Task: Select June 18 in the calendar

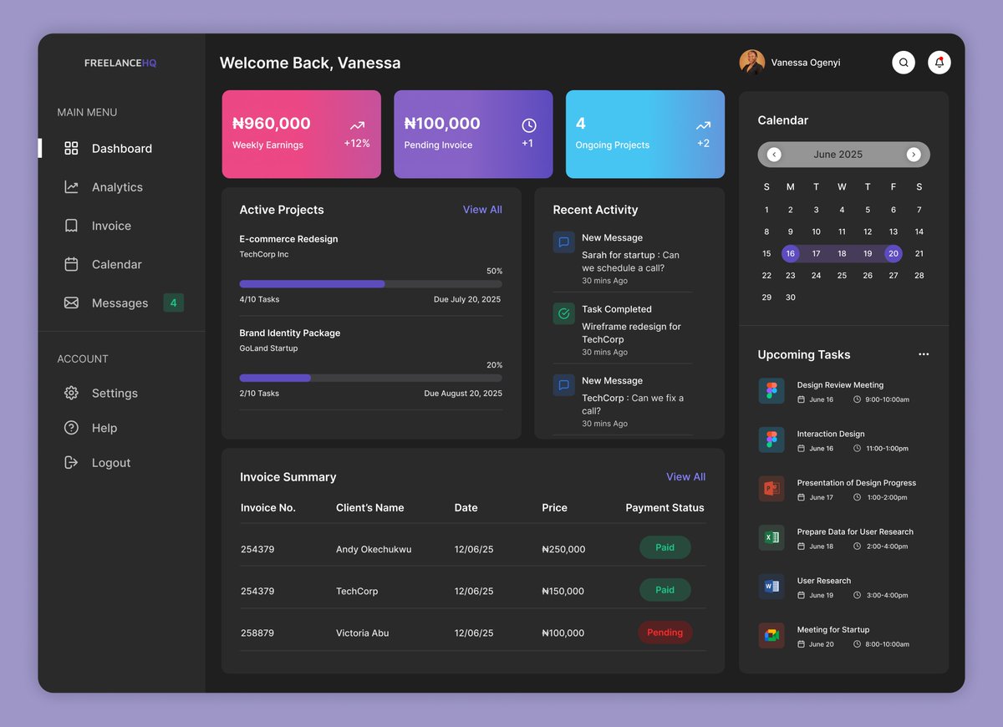Action: pyautogui.click(x=842, y=253)
